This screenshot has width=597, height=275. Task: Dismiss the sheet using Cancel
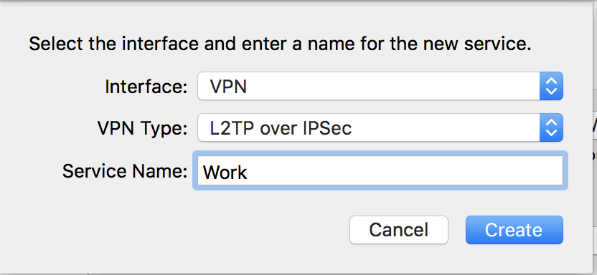399,230
